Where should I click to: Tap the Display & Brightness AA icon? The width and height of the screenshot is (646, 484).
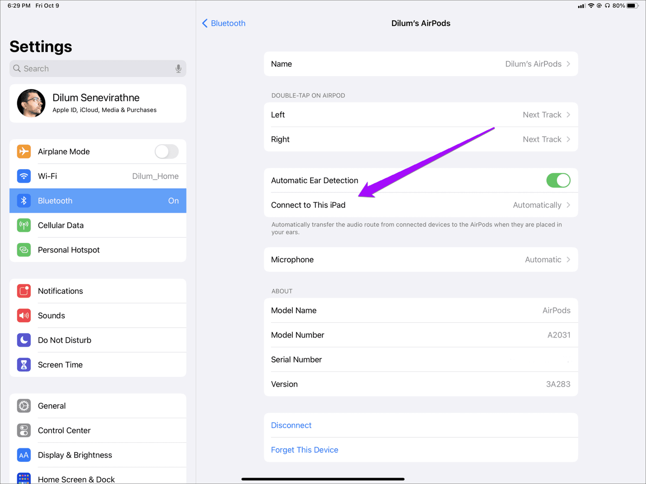tap(24, 455)
